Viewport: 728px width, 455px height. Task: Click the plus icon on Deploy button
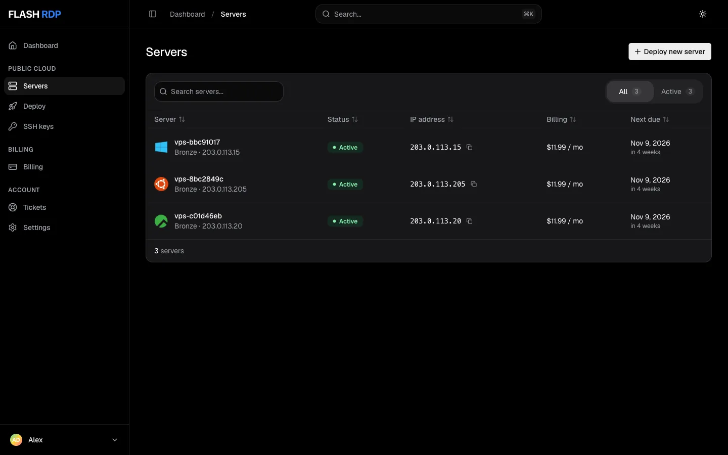638,52
